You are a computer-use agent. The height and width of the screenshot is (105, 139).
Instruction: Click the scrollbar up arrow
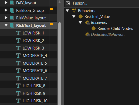coord(60,2)
